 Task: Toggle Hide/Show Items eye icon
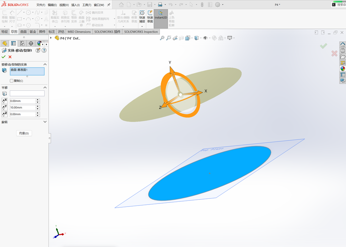[x=205, y=38]
